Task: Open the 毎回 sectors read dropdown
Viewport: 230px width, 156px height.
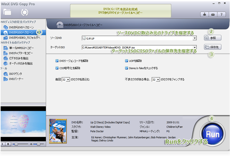Action: pos(68,80)
